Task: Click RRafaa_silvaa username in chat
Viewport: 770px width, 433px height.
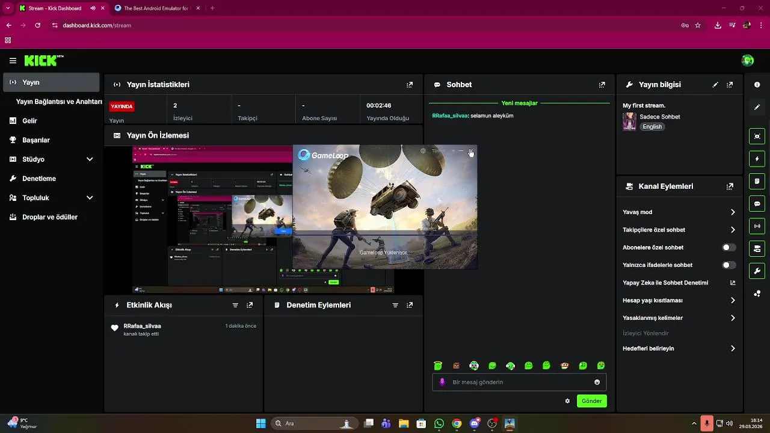Action: pyautogui.click(x=450, y=115)
